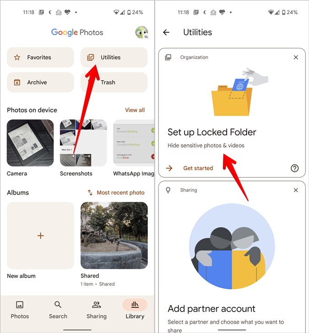
Task: Tap the Albums heading
Action: click(x=18, y=193)
